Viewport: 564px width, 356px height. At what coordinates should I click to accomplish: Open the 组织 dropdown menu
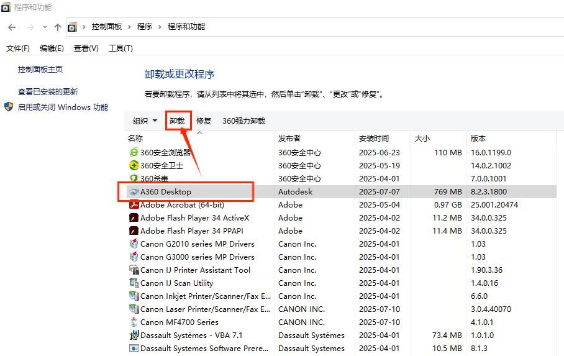pyautogui.click(x=145, y=121)
